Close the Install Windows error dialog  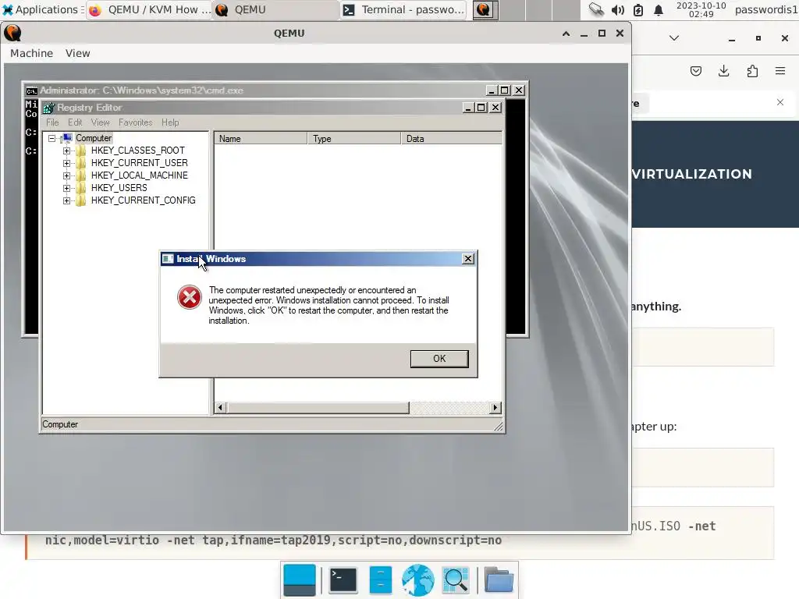pyautogui.click(x=468, y=259)
